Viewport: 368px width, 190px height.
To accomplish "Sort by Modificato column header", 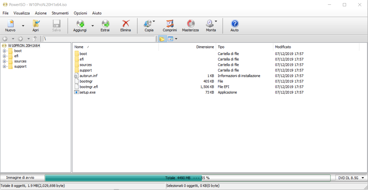I will pyautogui.click(x=316, y=47).
